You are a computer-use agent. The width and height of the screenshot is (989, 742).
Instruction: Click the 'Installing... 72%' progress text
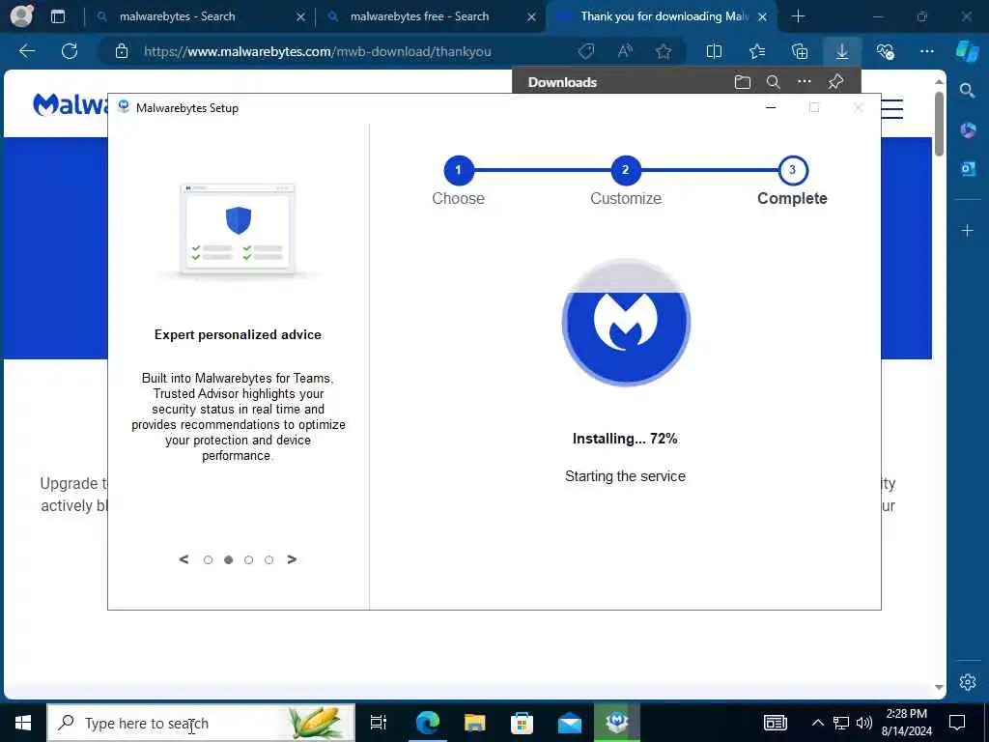pos(625,439)
